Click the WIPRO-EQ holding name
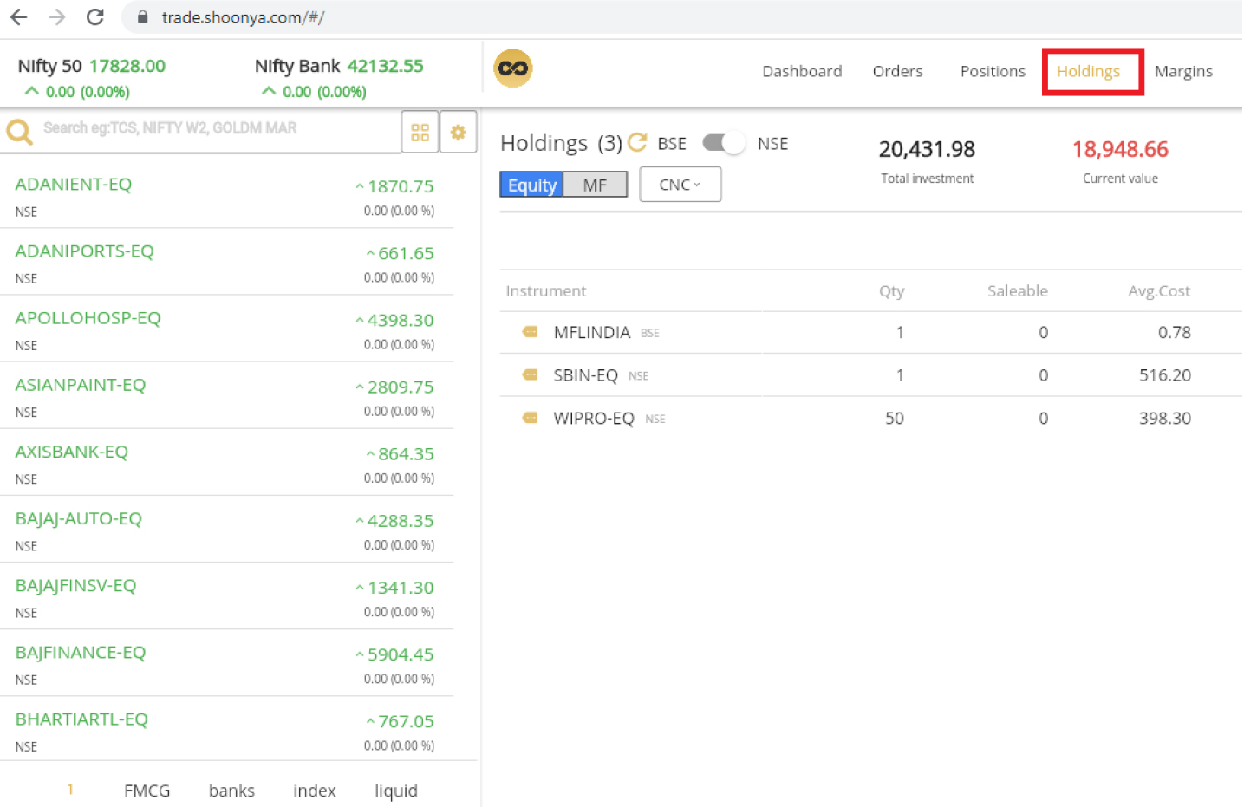This screenshot has width=1244, height=807. [594, 419]
